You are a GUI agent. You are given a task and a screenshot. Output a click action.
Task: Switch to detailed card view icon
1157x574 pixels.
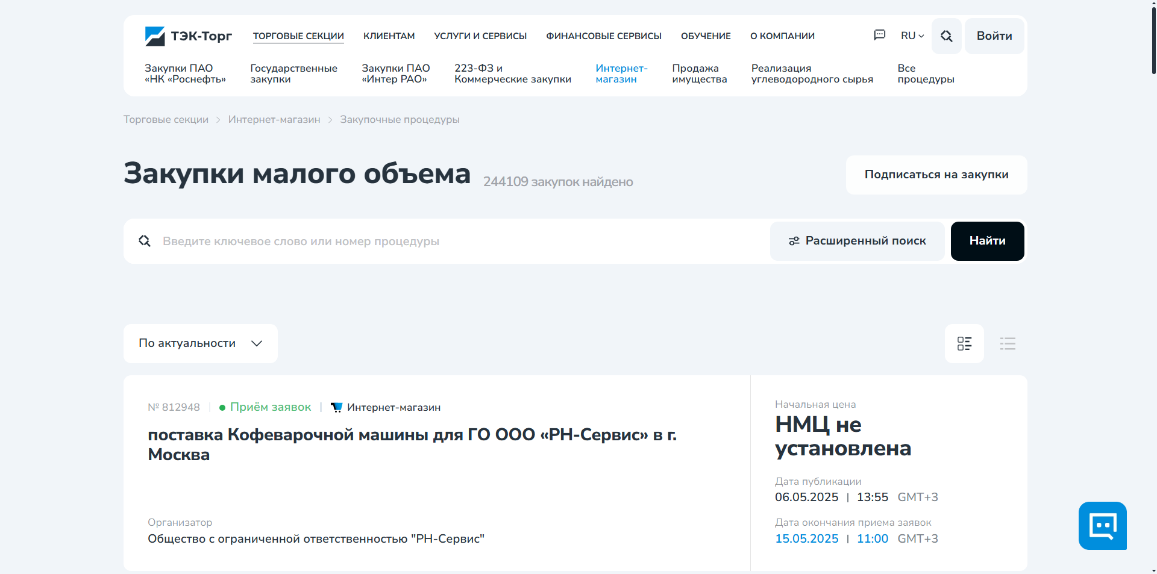coord(964,344)
